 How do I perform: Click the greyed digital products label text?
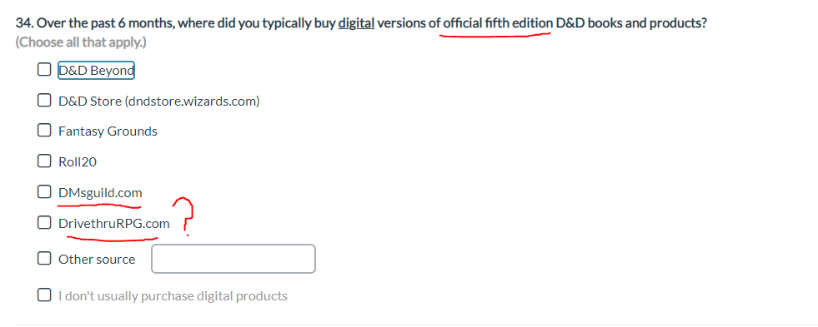tap(173, 296)
